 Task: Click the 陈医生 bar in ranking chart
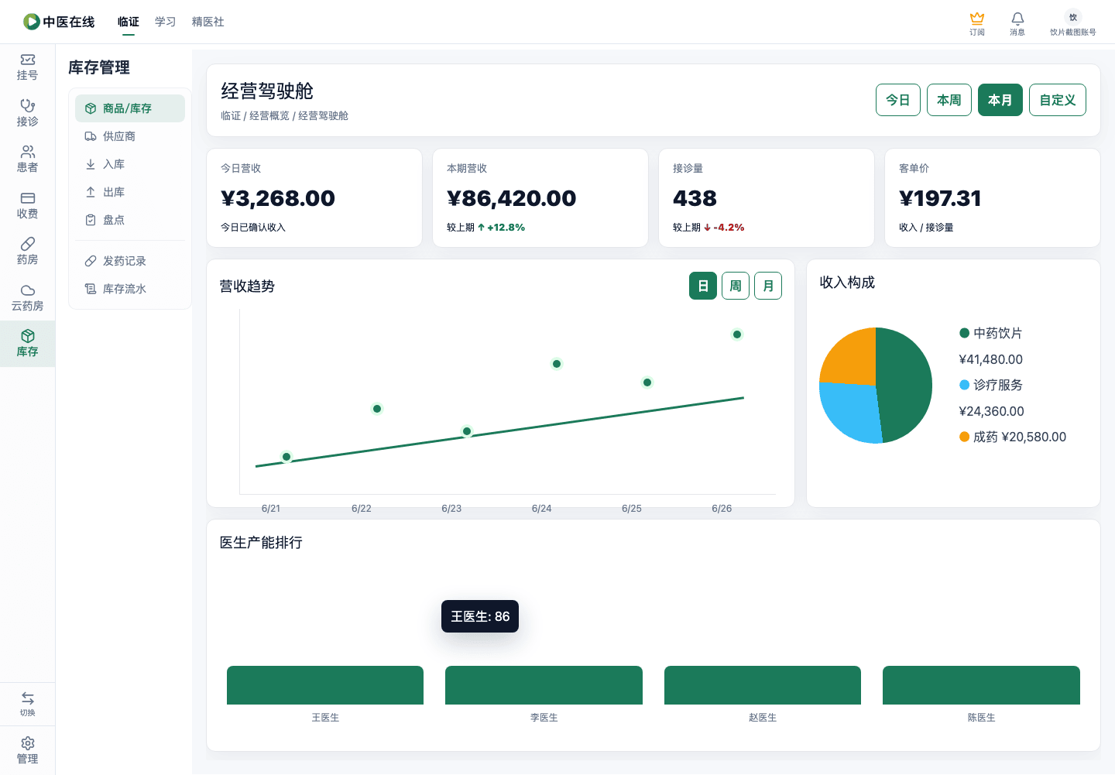[981, 685]
